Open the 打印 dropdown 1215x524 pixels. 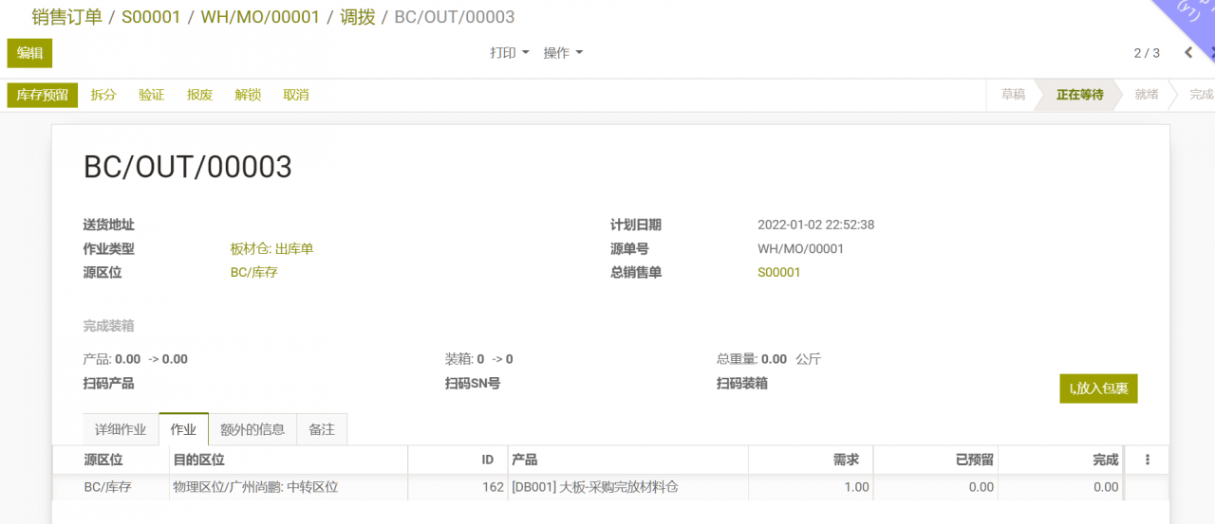click(x=509, y=53)
